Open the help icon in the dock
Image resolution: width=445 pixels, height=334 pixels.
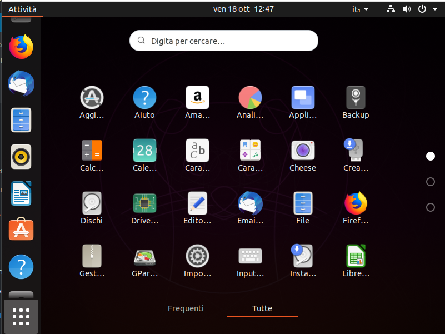pyautogui.click(x=21, y=267)
